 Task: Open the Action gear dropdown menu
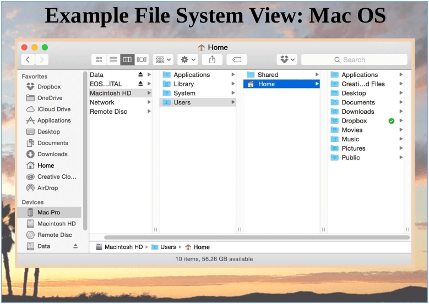187,59
